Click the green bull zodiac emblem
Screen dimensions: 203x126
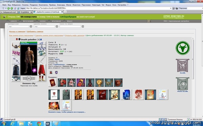tap(183, 48)
